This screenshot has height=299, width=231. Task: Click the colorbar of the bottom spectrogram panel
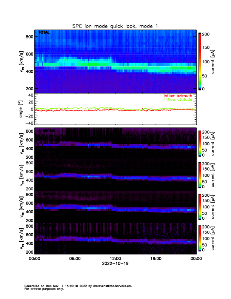(199, 238)
